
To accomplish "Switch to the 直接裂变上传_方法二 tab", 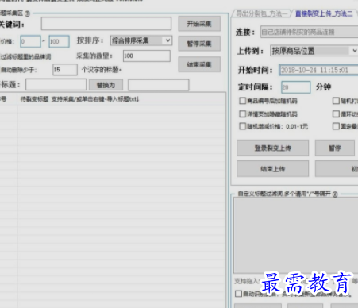I will click(324, 13).
